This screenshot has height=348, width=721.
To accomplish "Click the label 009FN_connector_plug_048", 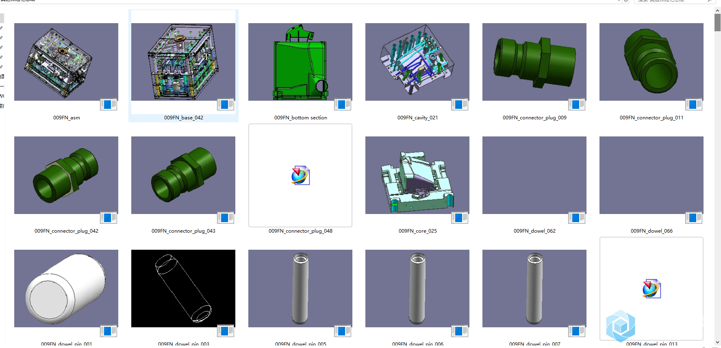I will click(x=300, y=231).
